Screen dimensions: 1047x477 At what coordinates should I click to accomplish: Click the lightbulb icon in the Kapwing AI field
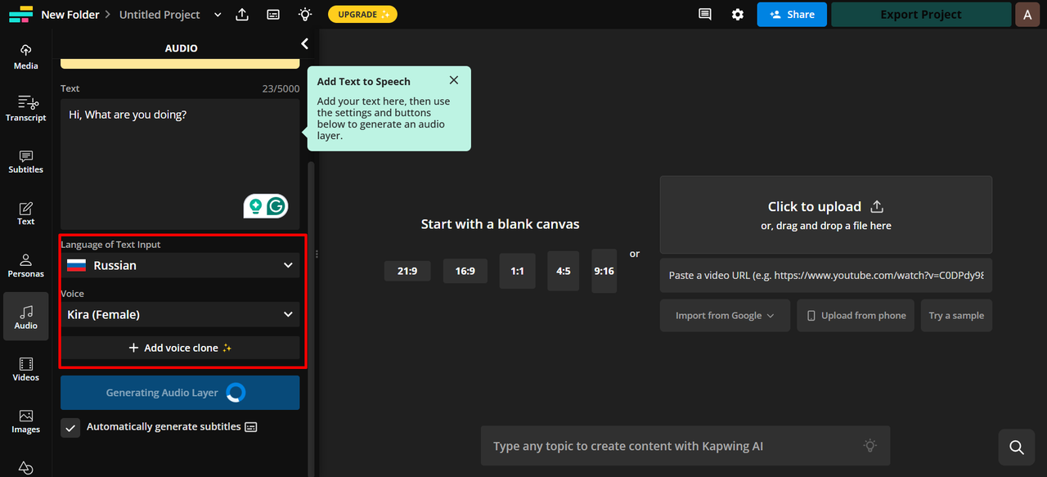click(x=870, y=446)
